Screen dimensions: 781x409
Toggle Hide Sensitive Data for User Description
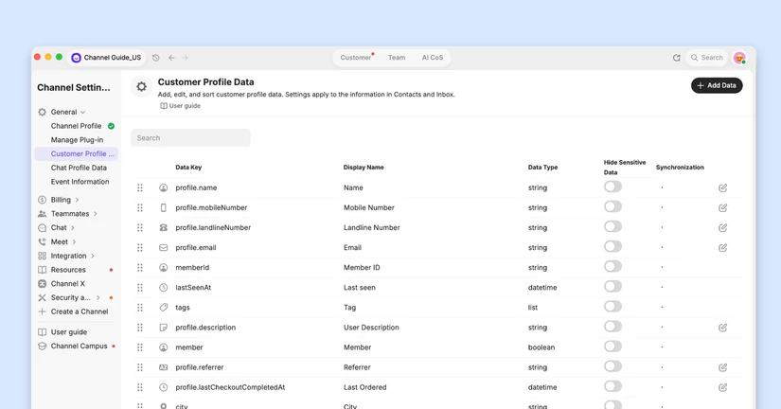point(612,327)
